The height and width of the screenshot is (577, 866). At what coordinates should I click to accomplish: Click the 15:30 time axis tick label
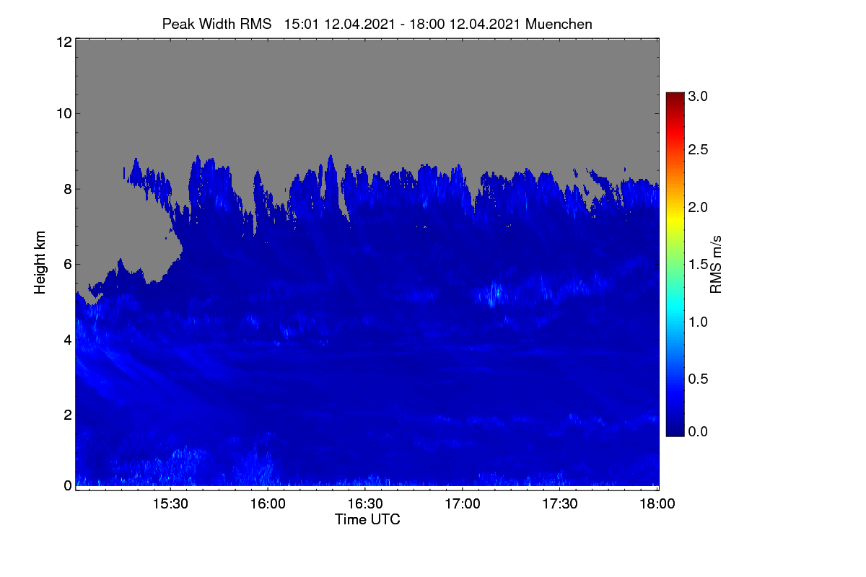(170, 504)
